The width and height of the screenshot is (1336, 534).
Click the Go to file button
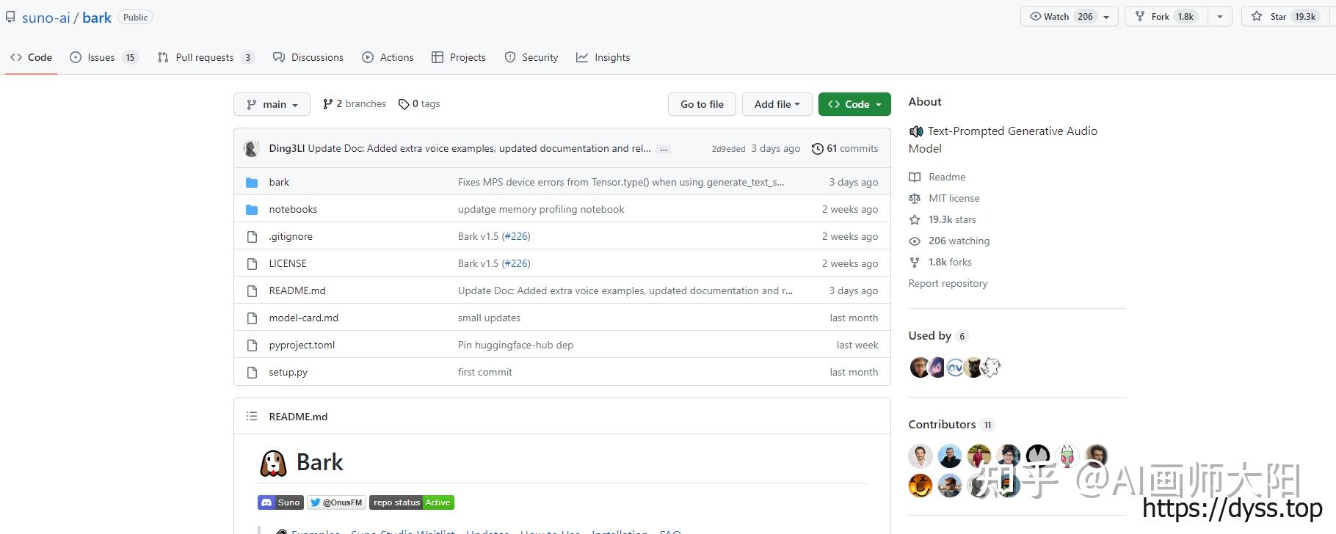[x=702, y=104]
